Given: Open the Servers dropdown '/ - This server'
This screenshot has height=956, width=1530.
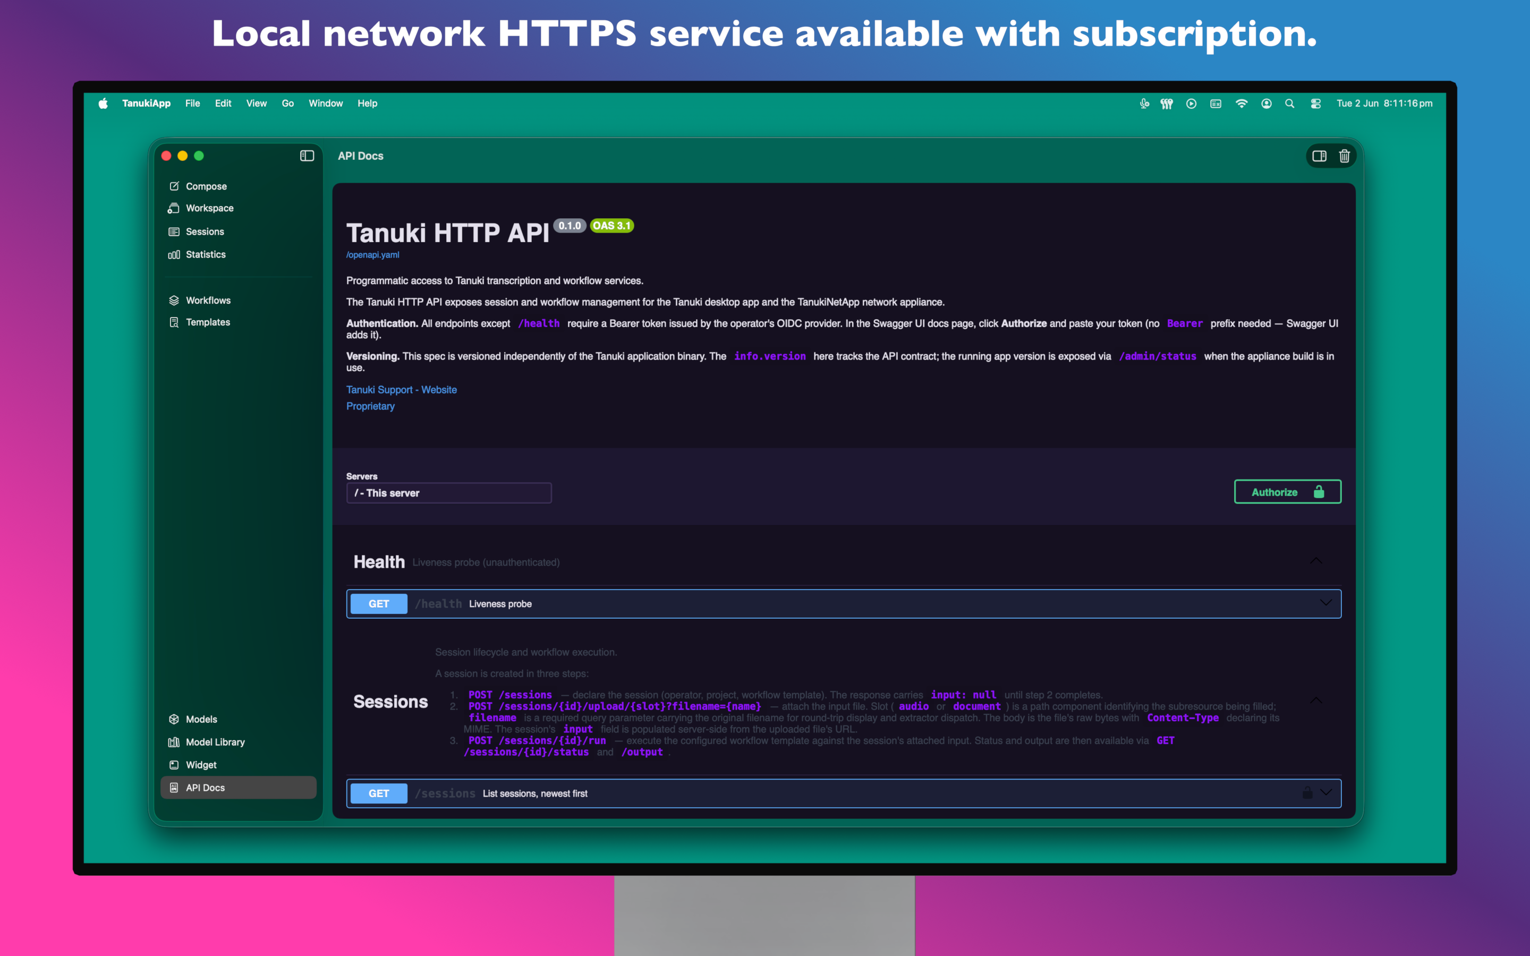Looking at the screenshot, I should [449, 493].
